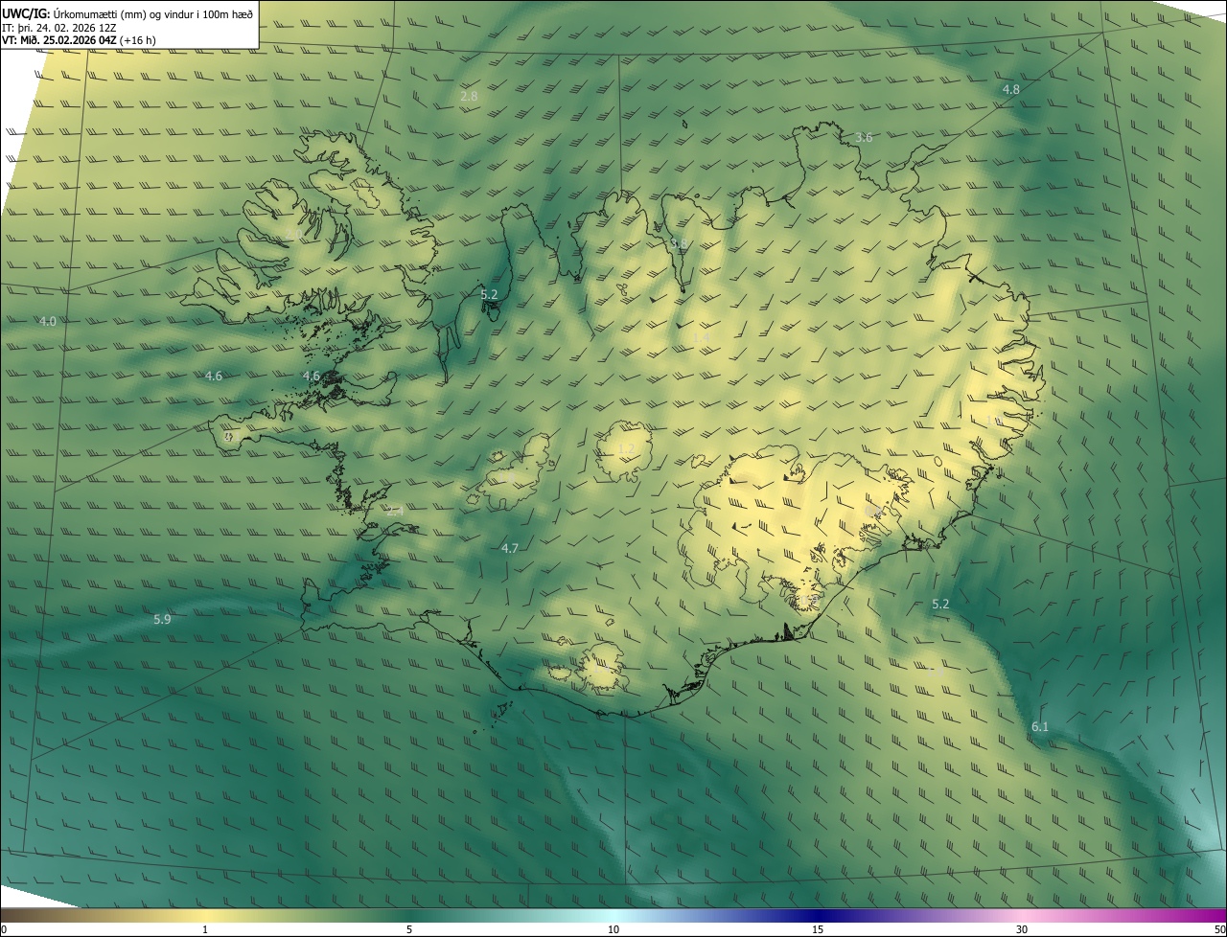Click the 4.7 value label on the map
Image resolution: width=1227 pixels, height=937 pixels.
point(510,549)
